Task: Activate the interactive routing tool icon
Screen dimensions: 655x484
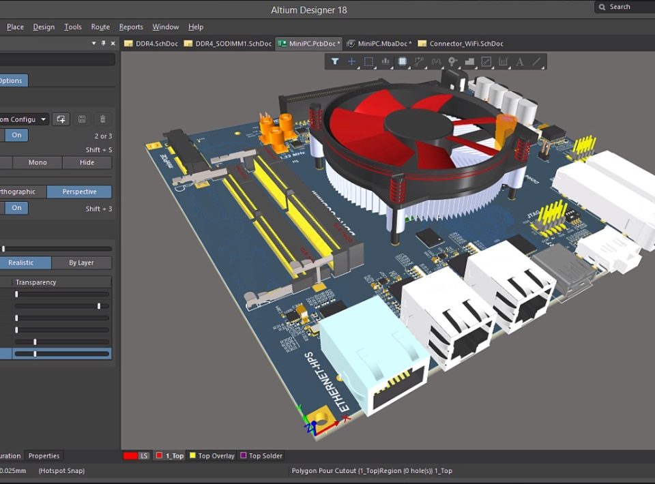Action: (x=419, y=62)
